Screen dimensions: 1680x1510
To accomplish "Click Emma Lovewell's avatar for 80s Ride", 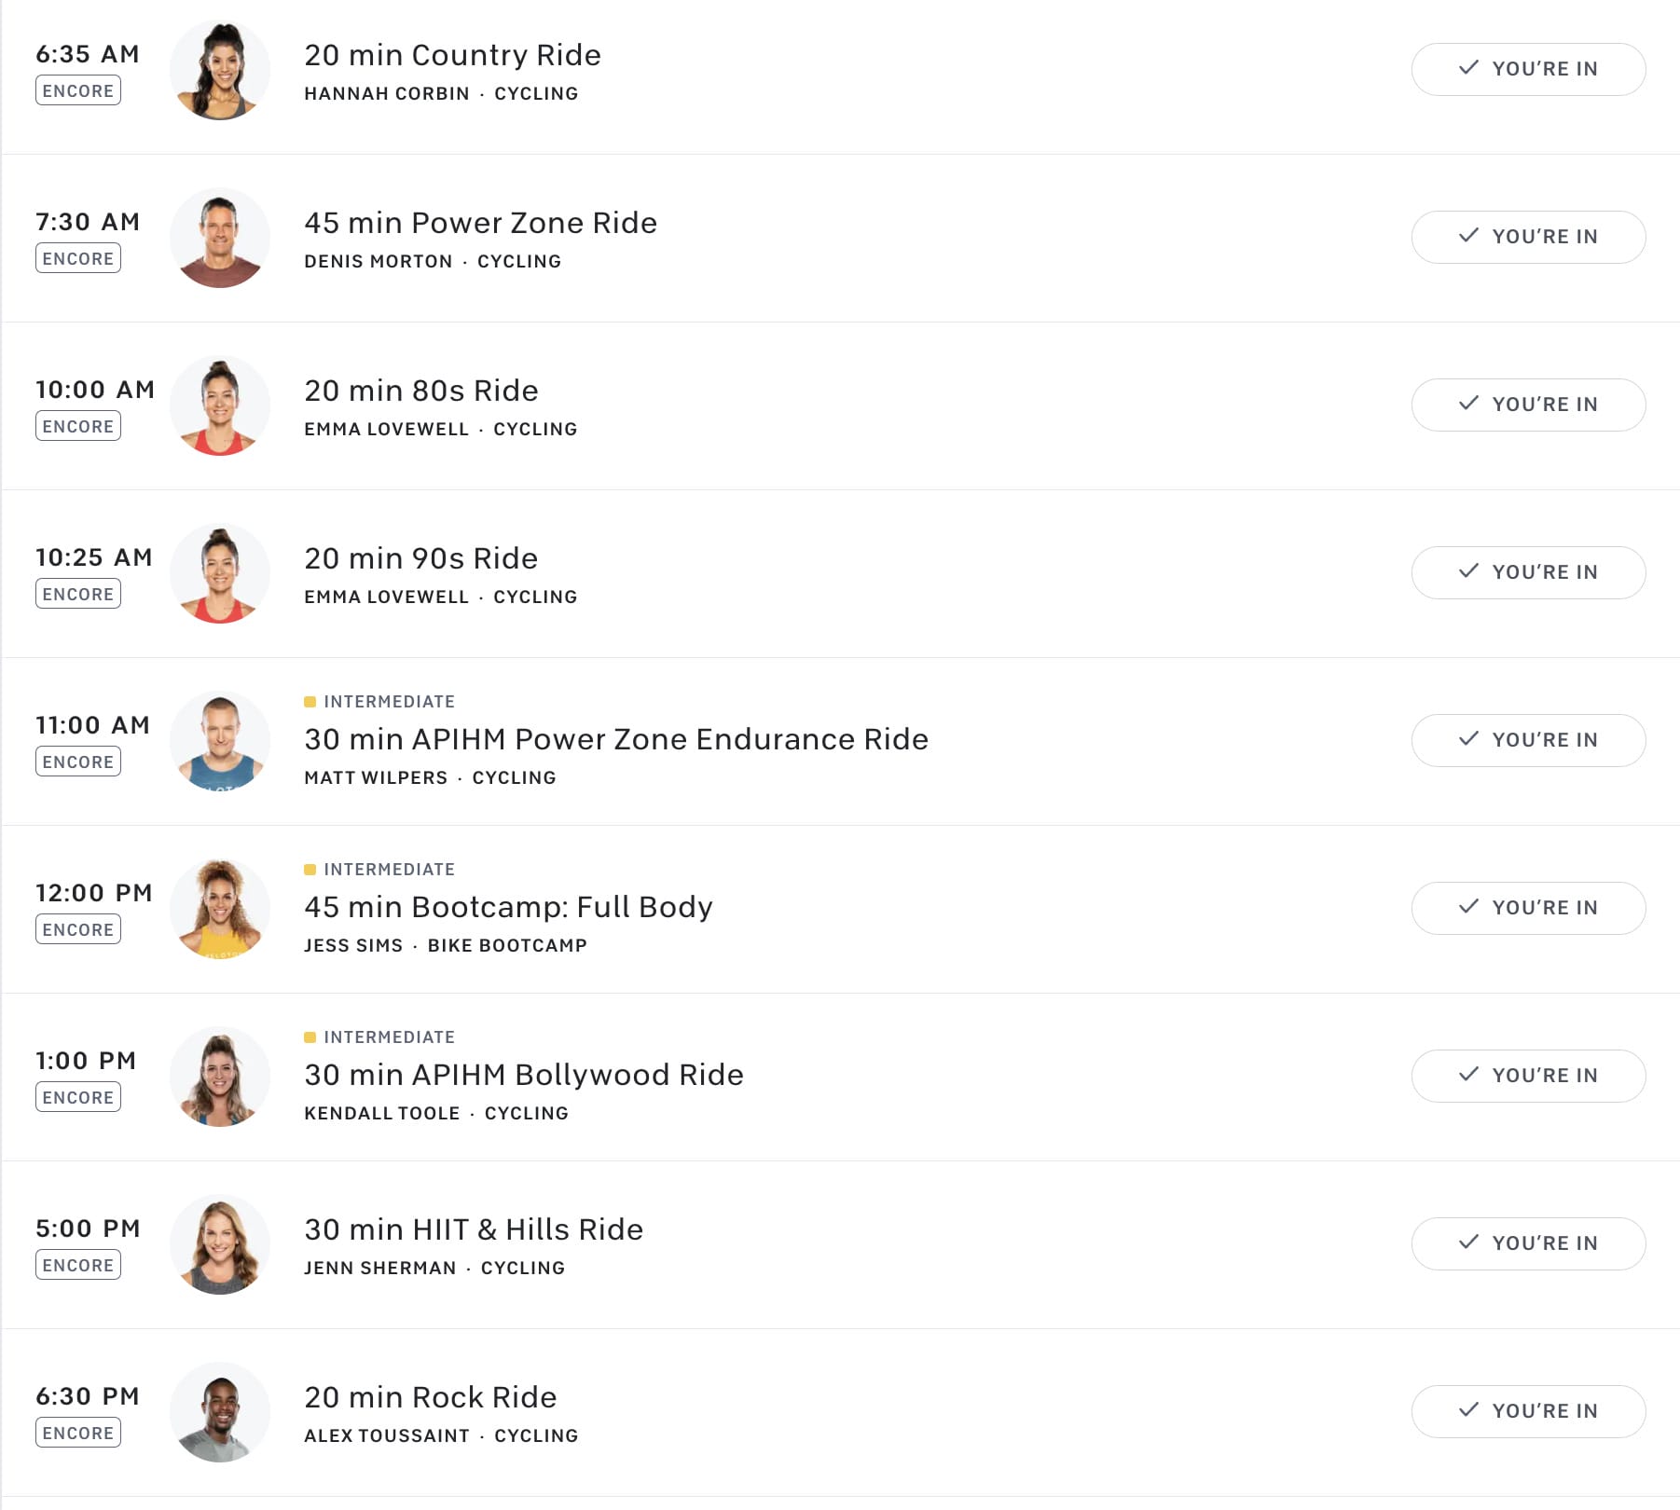I will (220, 405).
